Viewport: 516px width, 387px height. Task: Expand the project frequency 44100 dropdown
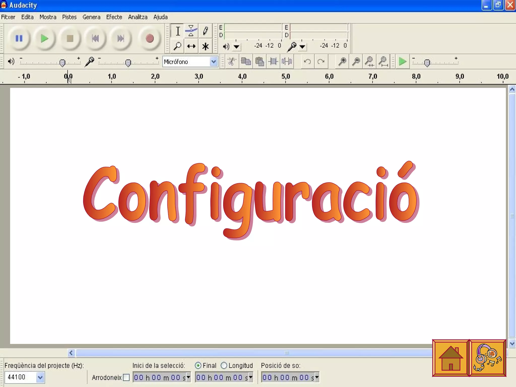coord(40,377)
